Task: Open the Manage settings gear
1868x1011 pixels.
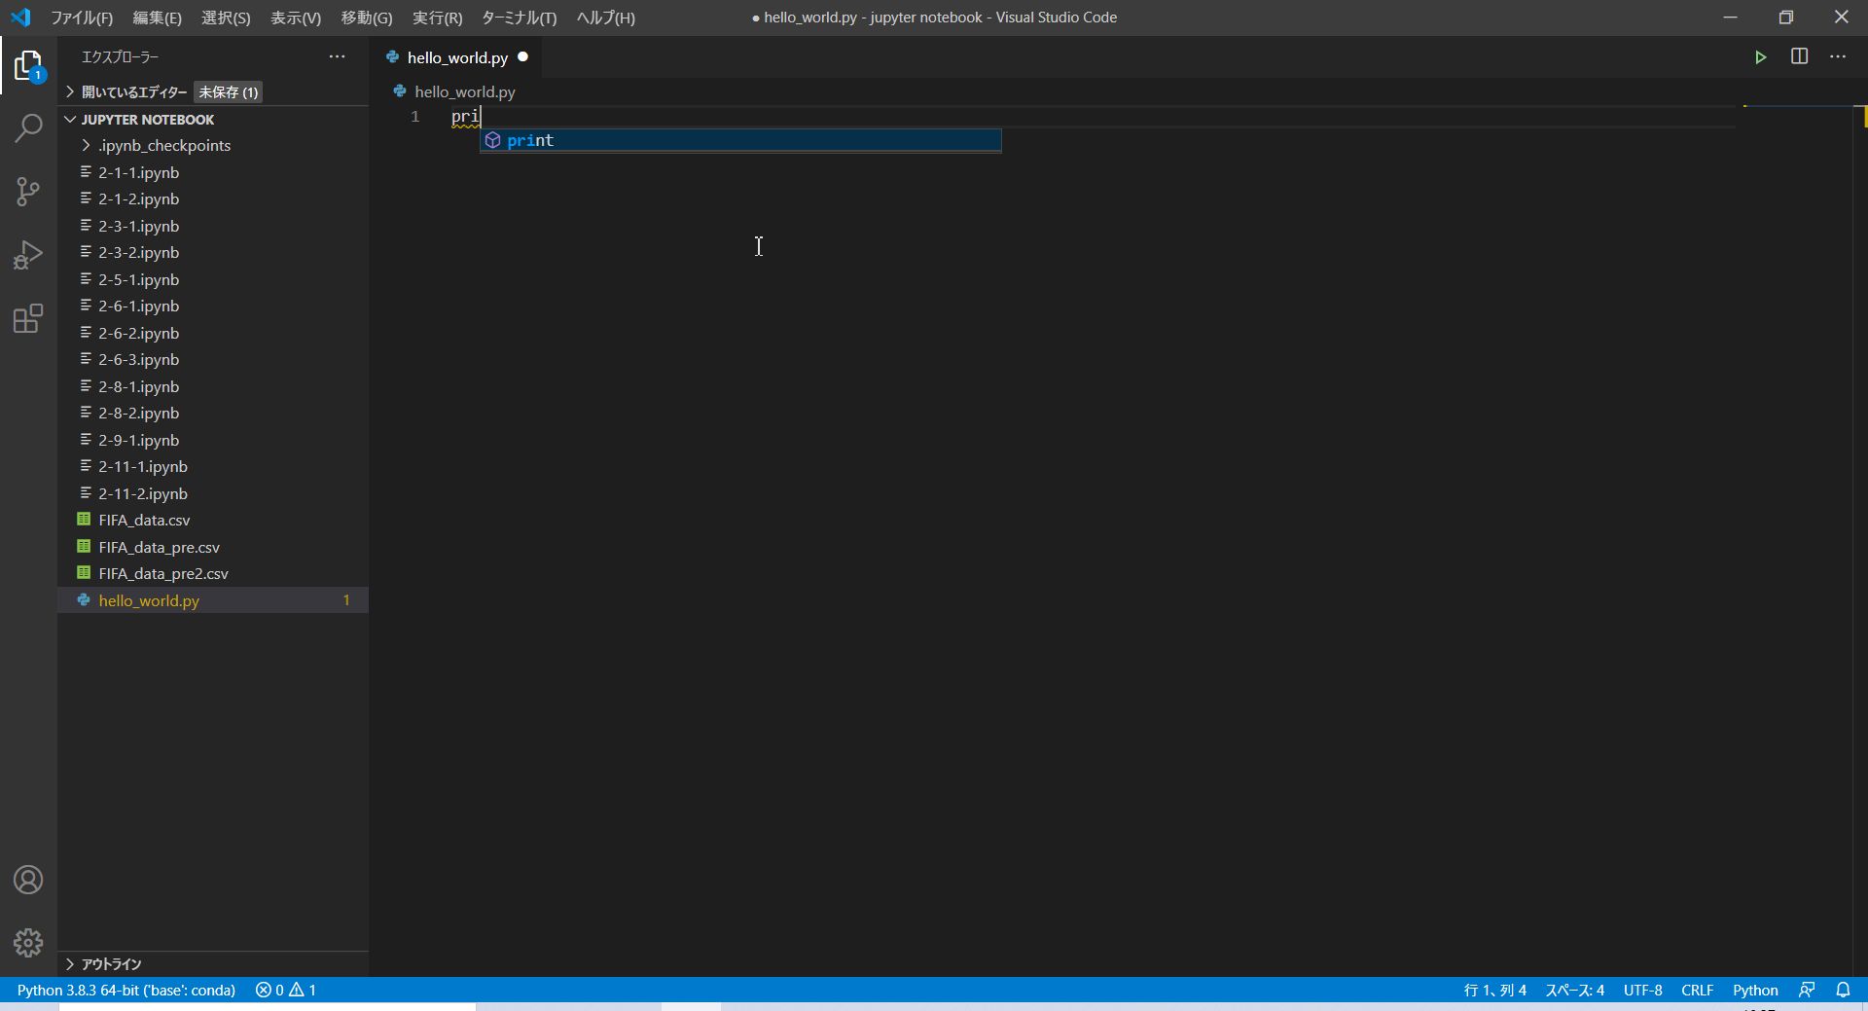Action: pos(28,942)
